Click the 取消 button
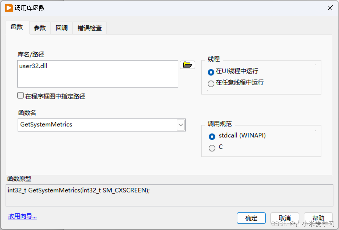This screenshot has width=339, height=230. pyautogui.click(x=284, y=218)
